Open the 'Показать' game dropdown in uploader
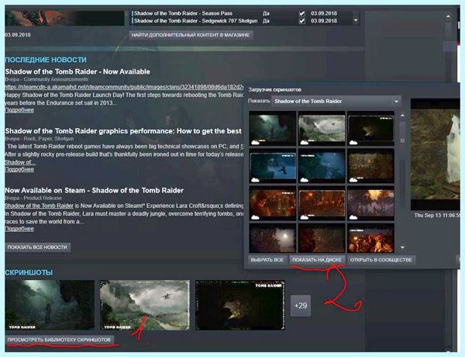The width and height of the screenshot is (465, 357). (x=336, y=101)
